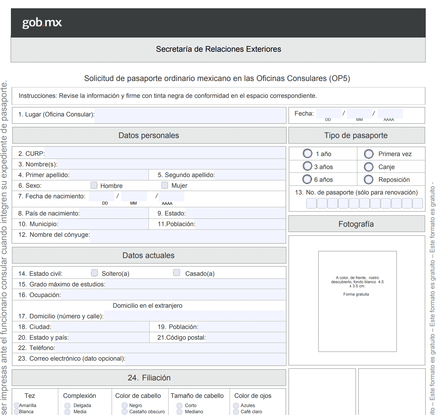Click the Lugar (Oficina Consular) field
Image resolution: width=447 pixels, height=415 pixels.
[190, 115]
